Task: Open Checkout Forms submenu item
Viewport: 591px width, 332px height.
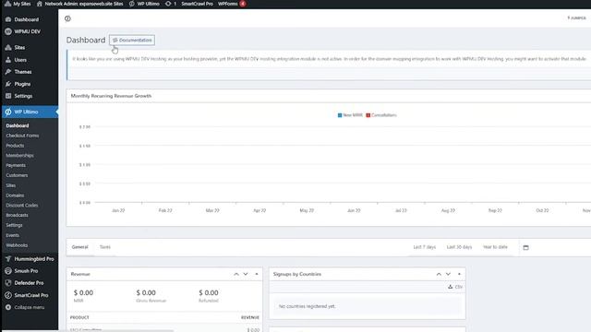Action: click(22, 136)
